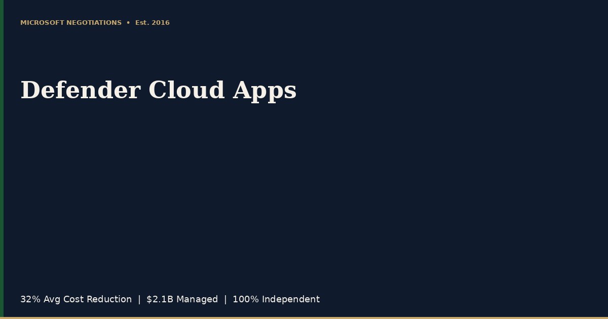Click the 32% Avg Cost Reduction stat
Image resolution: width=608 pixels, height=319 pixels.
76,299
